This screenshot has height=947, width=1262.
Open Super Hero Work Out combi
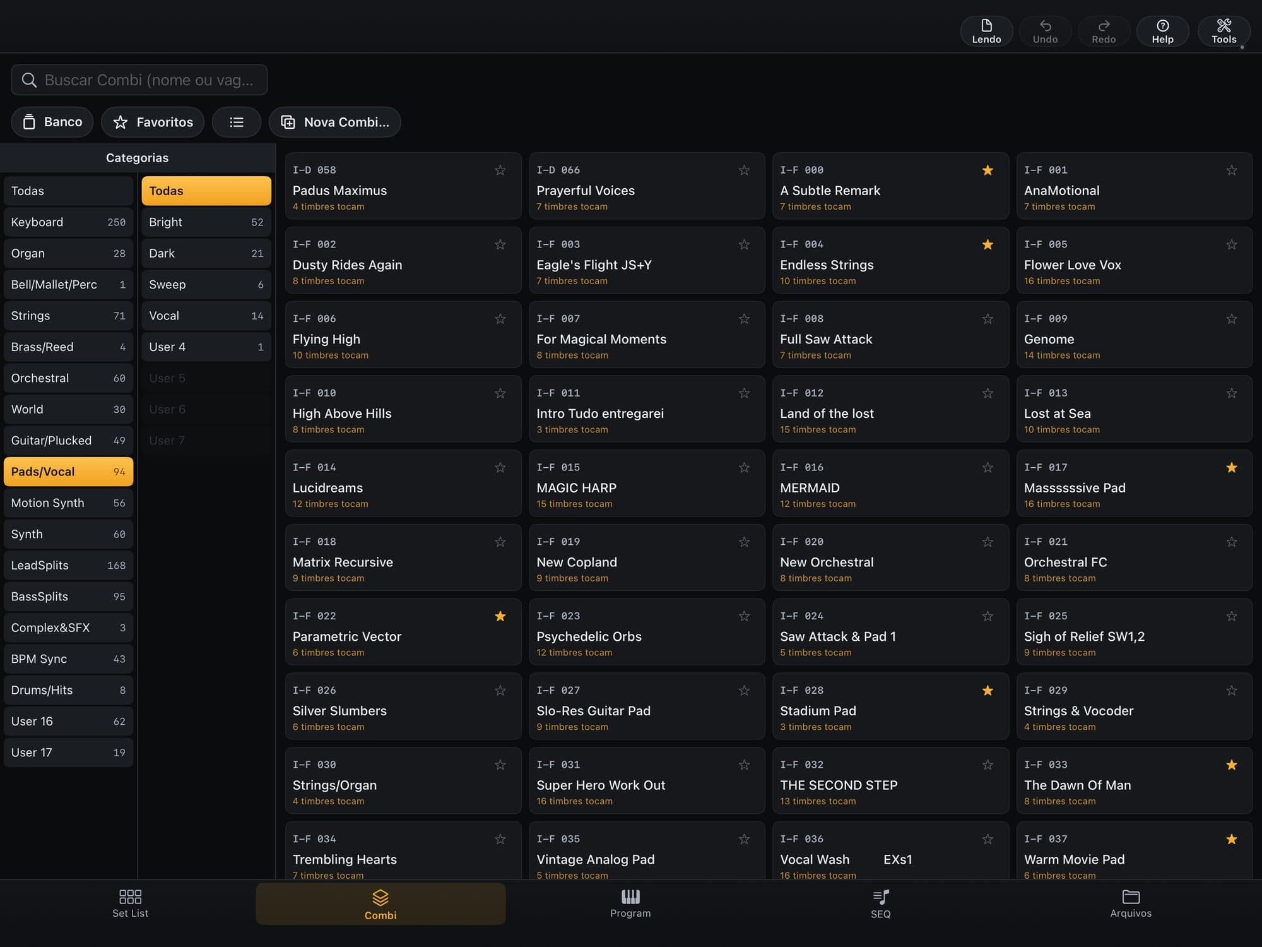point(647,780)
